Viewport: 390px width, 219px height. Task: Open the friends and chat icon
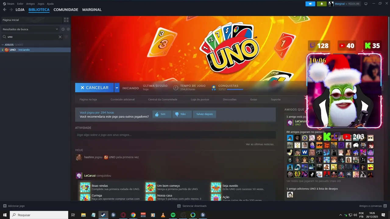pyautogui.click(x=385, y=206)
